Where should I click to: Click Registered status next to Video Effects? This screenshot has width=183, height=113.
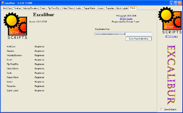click(39, 68)
